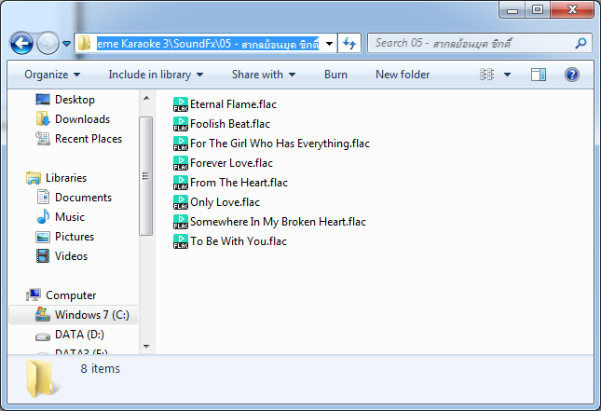Screen dimensions: 601x411
Task: Expand the address bar history dropdown
Action: pos(329,43)
